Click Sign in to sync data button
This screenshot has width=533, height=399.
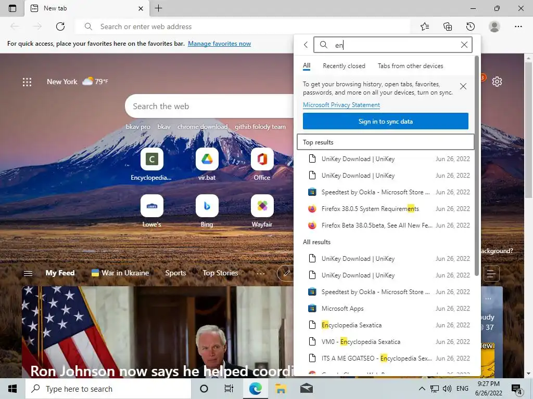click(x=386, y=122)
